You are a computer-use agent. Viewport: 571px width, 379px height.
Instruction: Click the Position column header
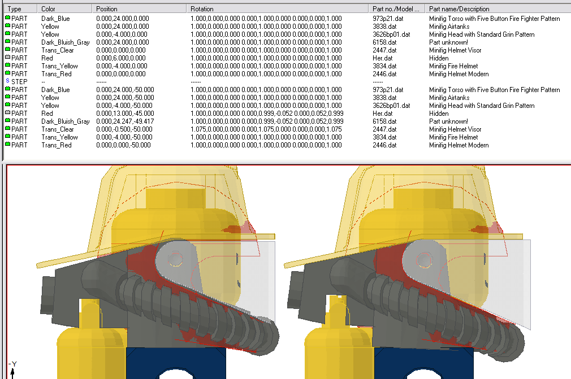[x=139, y=8]
